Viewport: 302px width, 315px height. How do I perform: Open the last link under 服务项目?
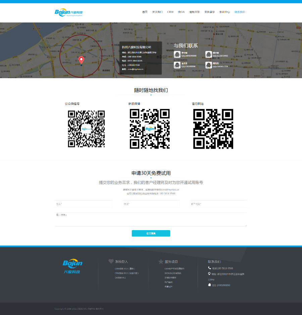pyautogui.click(x=168, y=287)
